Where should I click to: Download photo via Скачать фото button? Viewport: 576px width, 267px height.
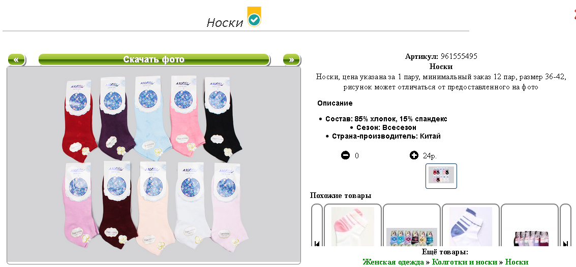point(154,59)
